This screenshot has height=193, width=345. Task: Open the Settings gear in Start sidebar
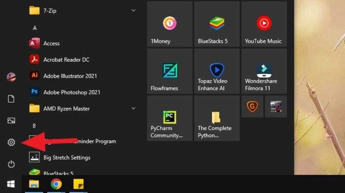(x=11, y=142)
